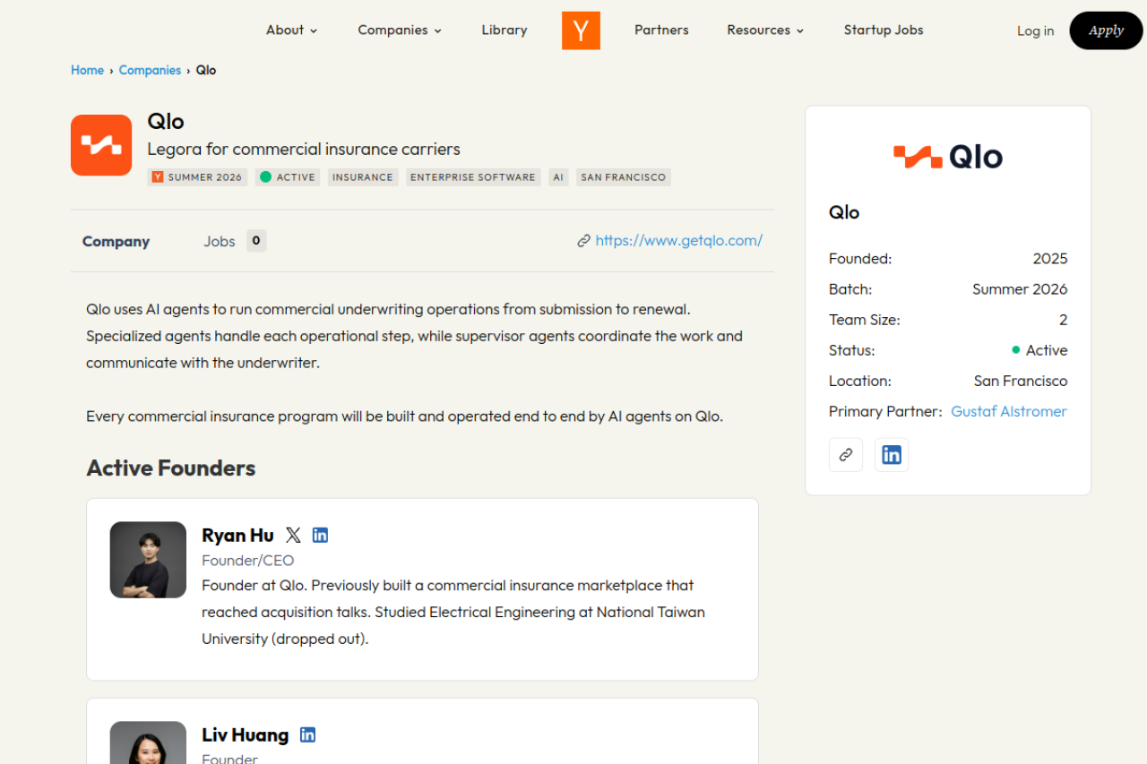Open the Startup Jobs nav item

(884, 30)
